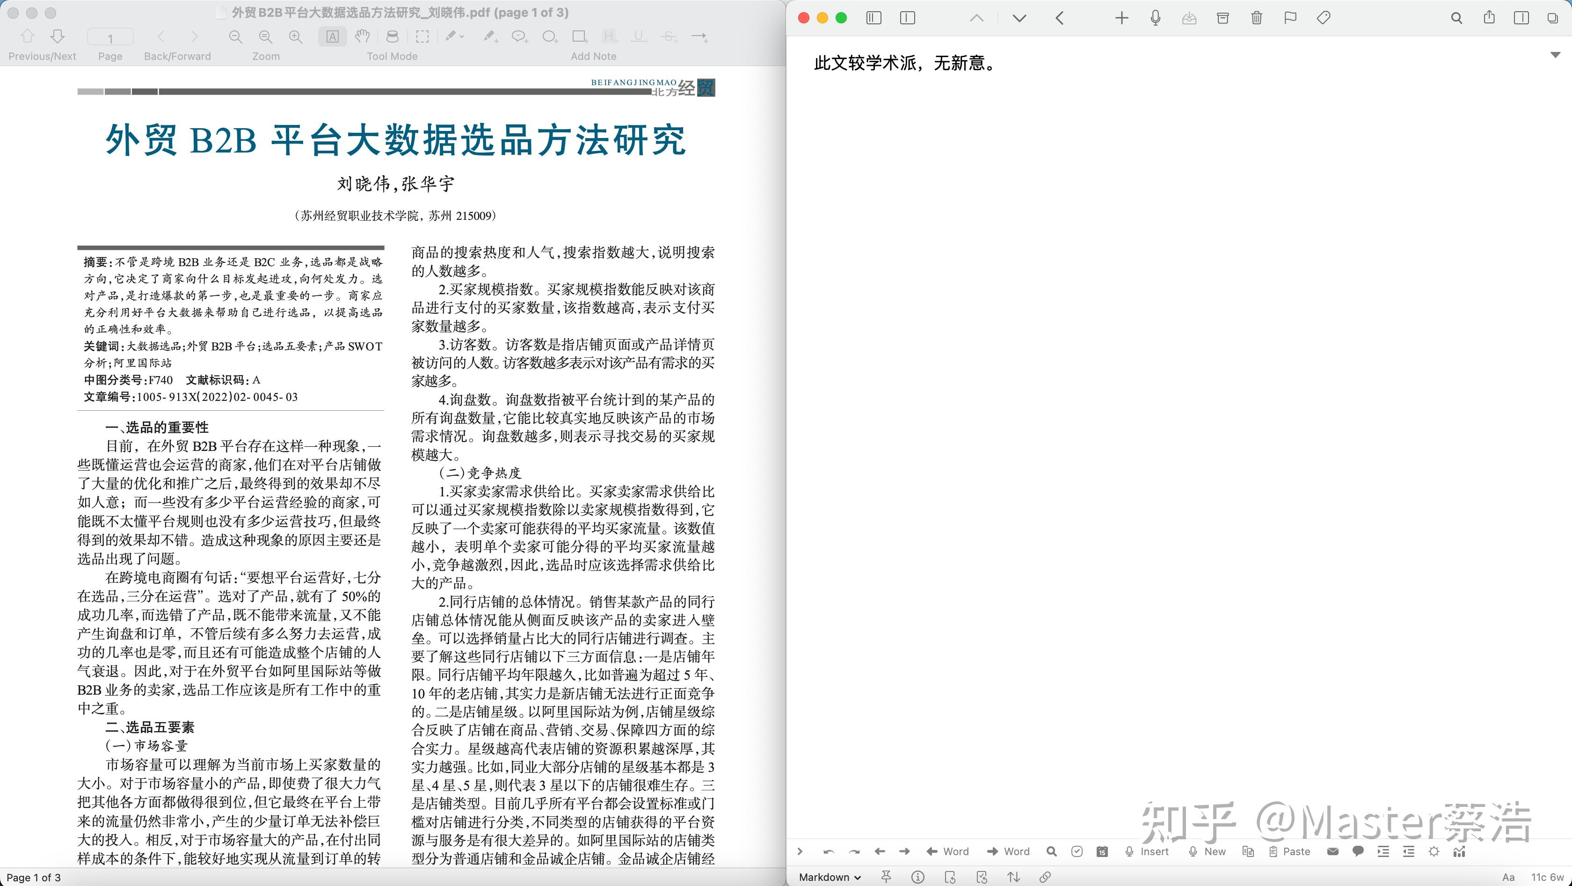Move cursor forward one Word
Viewport: 1572px width, 886px height.
point(1008,851)
